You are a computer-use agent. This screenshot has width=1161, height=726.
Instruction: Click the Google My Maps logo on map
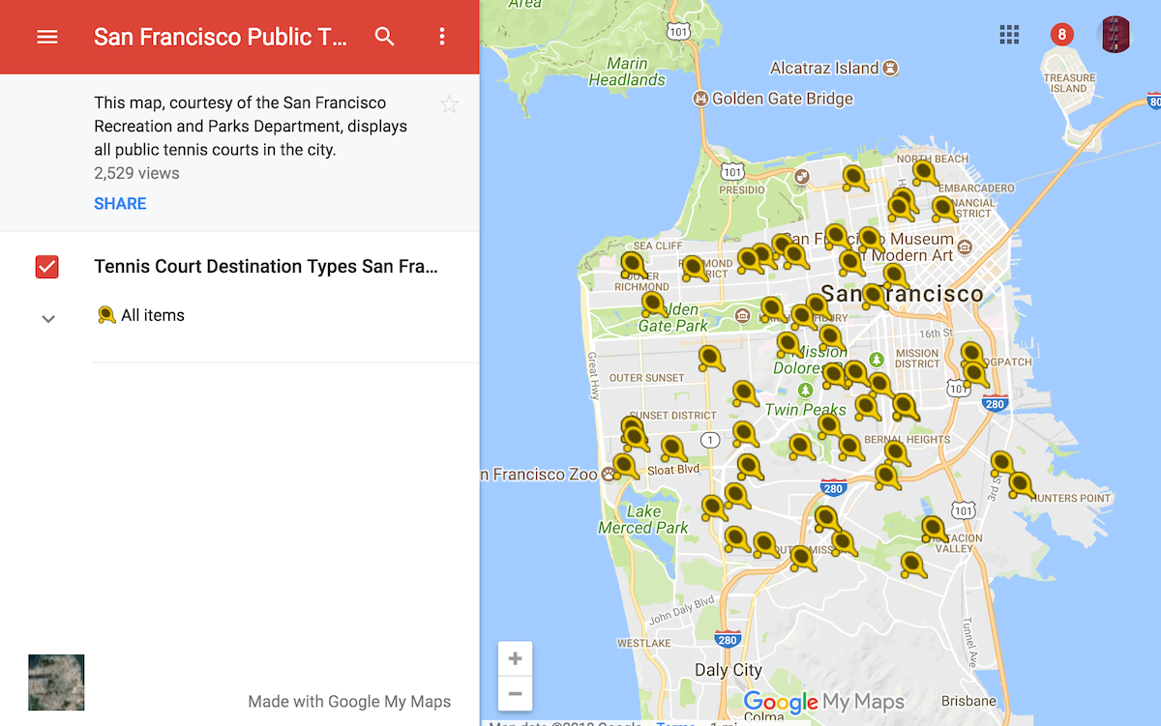823,702
